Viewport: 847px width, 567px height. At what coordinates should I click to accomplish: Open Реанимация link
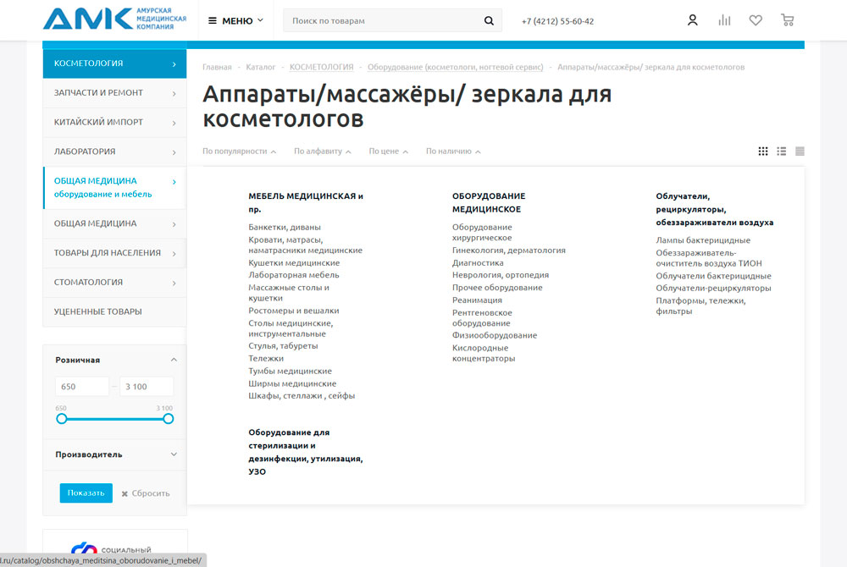(x=477, y=300)
